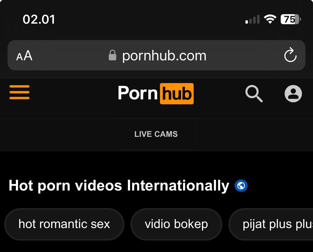Switch to the LIVE CAMS tab
Image resolution: width=313 pixels, height=252 pixels.
pos(156,134)
